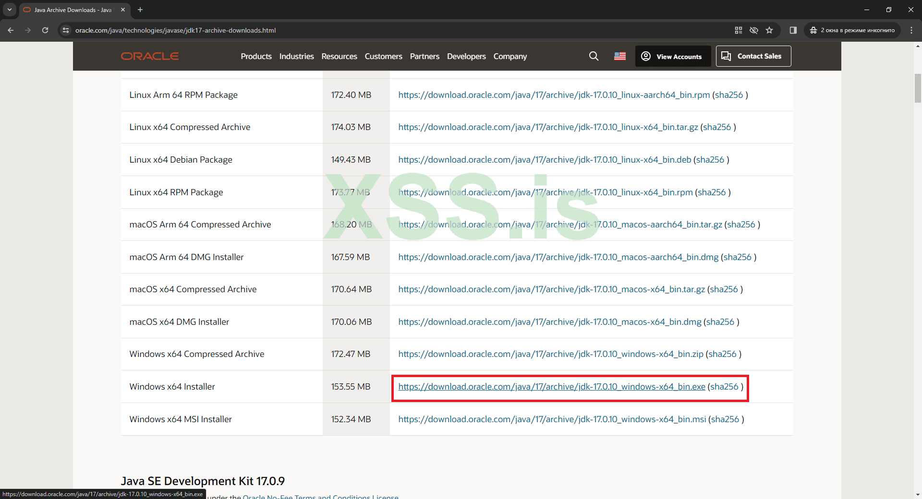Open the tab search dropdown arrow

[x=9, y=10]
